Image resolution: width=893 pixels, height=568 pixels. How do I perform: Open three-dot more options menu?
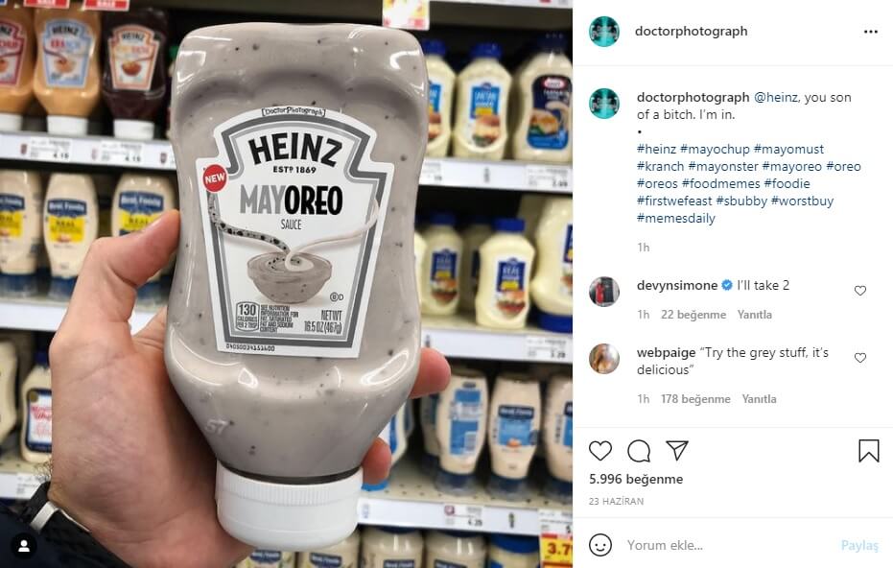pos(870,32)
